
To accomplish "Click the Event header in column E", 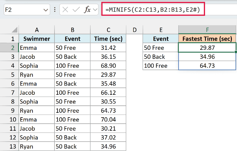I will pos(161,39).
